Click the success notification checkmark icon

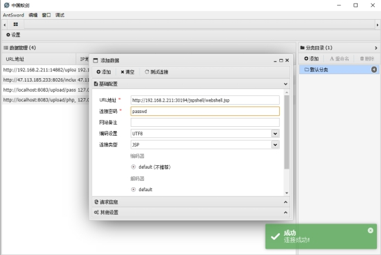275,236
